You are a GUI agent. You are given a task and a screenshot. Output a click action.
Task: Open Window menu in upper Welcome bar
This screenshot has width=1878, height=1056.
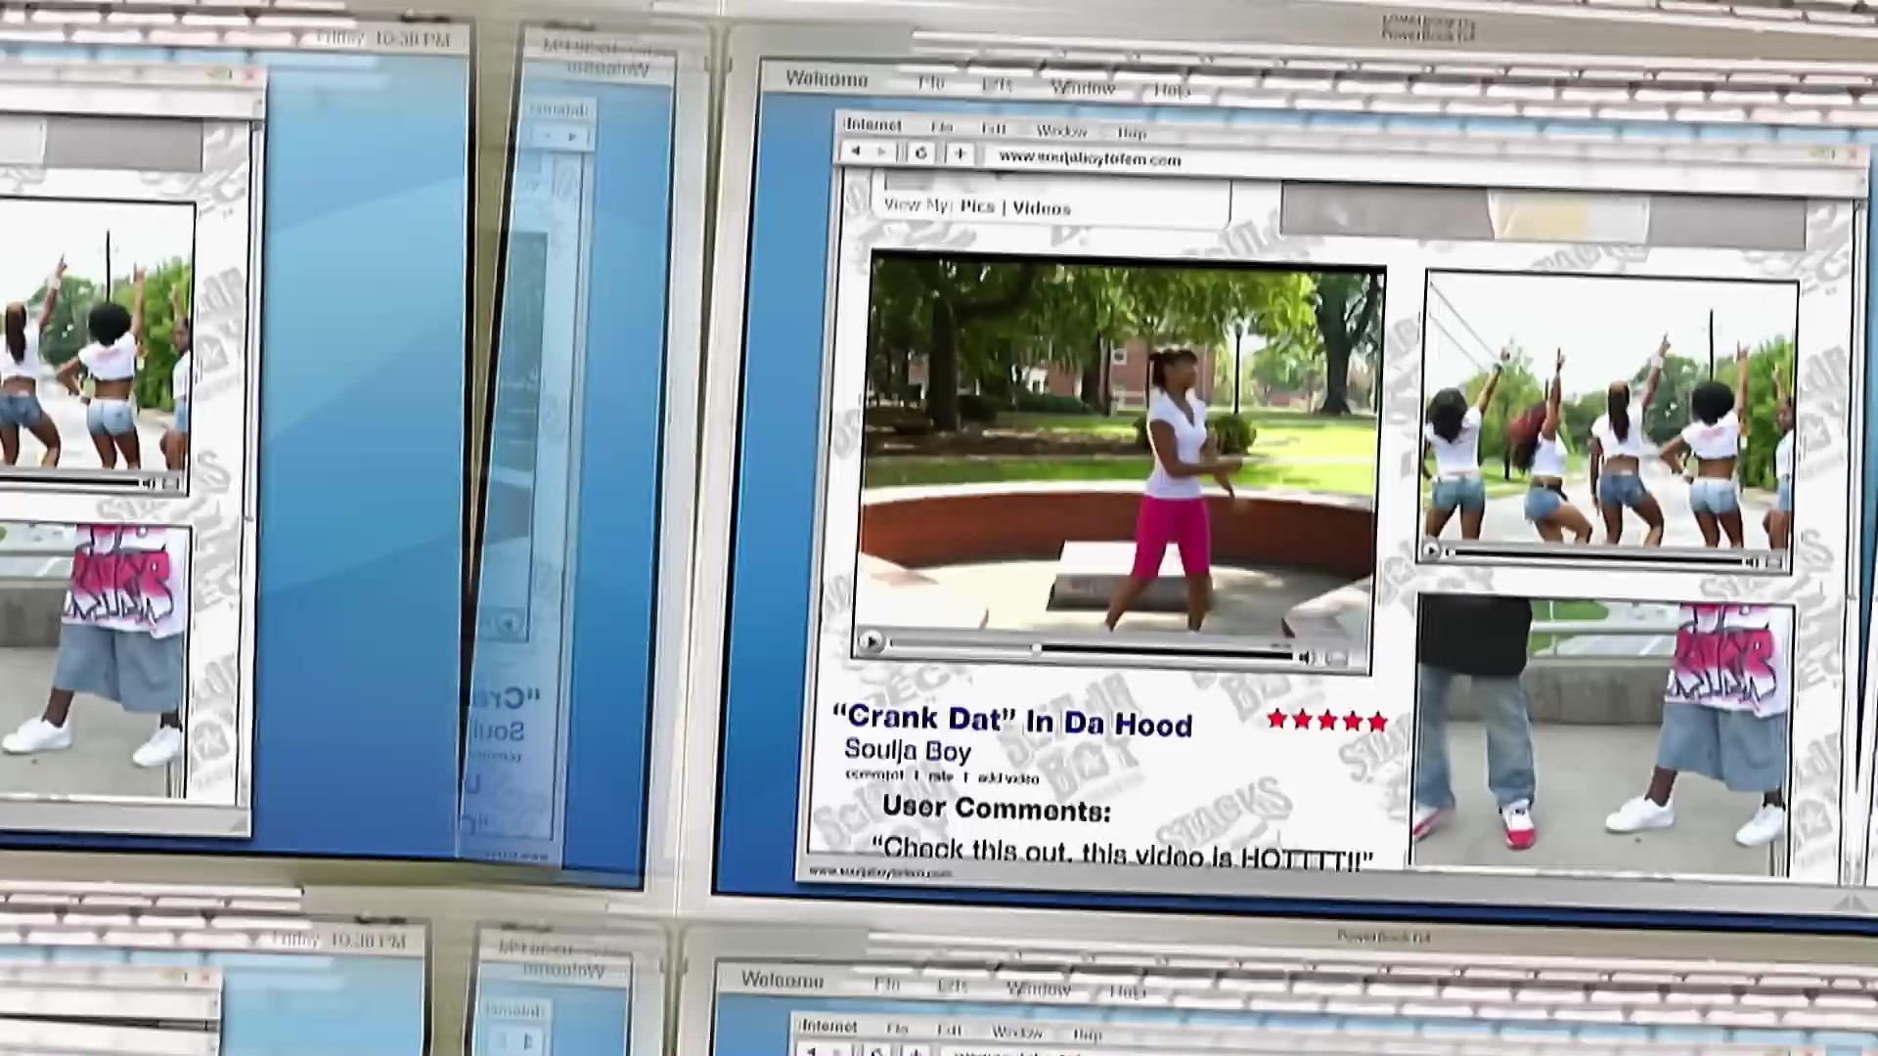pyautogui.click(x=1084, y=88)
